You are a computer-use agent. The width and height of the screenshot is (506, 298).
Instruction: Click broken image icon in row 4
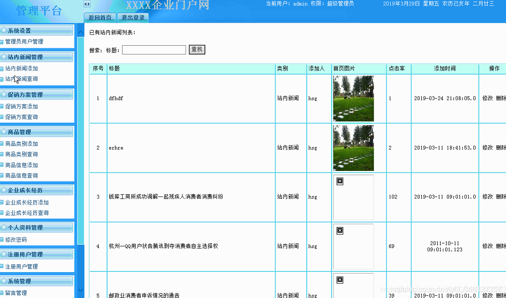(x=340, y=231)
